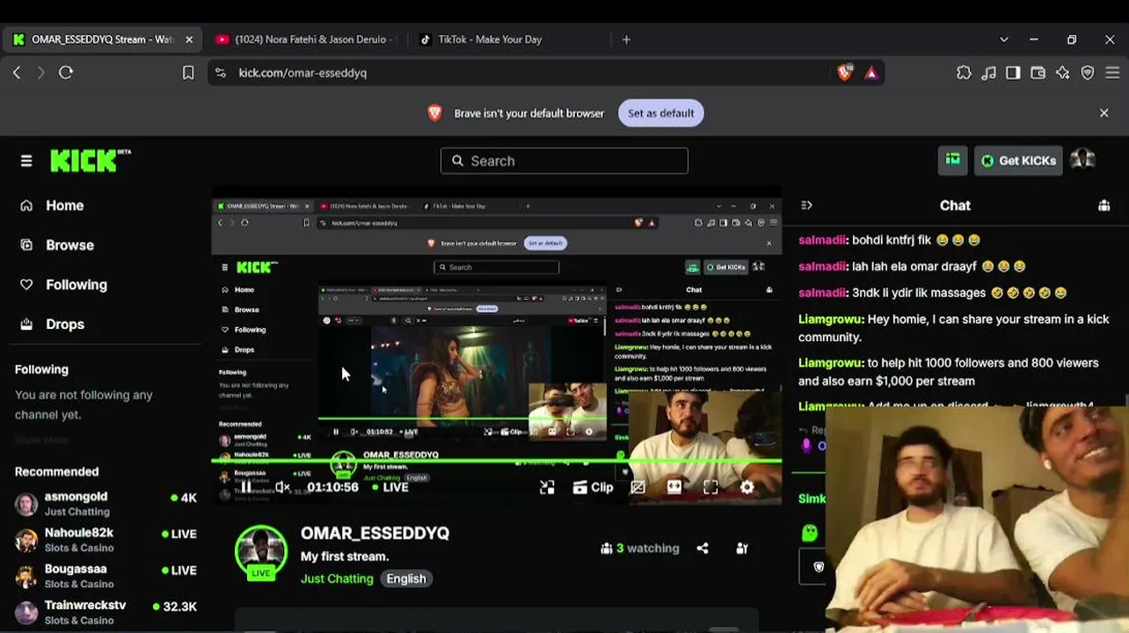Open OMAR_ESSEDDYQ channel avatar
This screenshot has width=1129, height=633.
point(261,552)
